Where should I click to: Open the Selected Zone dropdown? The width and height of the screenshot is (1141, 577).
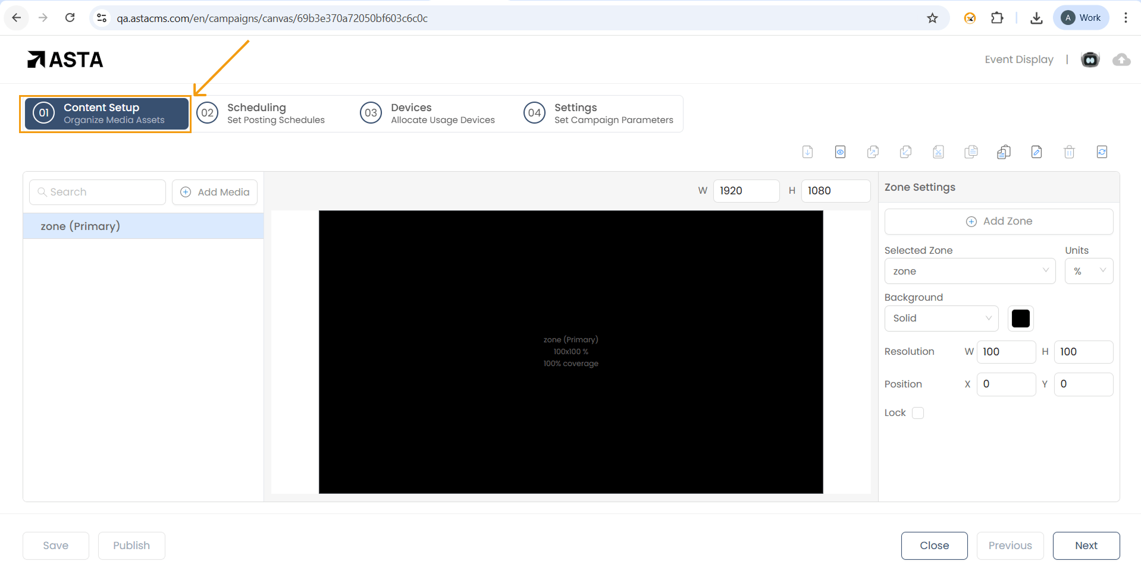(x=970, y=271)
